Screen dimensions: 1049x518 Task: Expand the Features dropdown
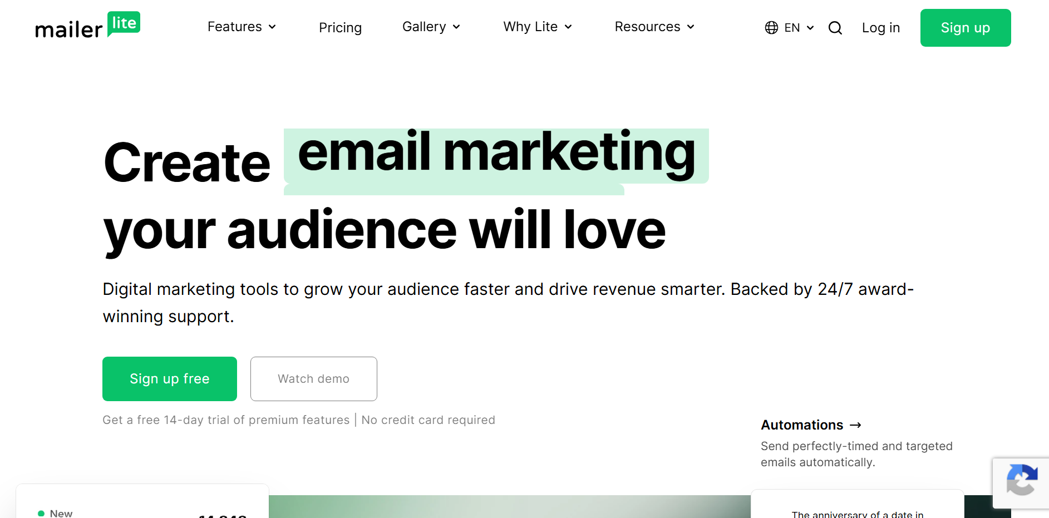241,27
